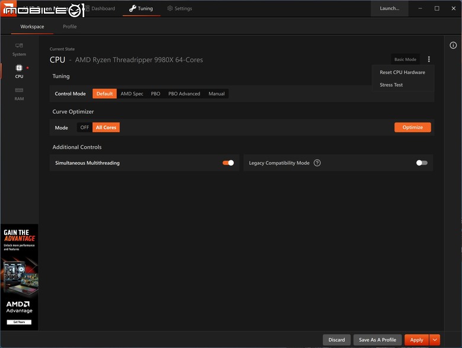Set Control Mode to PBO
The image size is (462, 348).
pos(155,94)
